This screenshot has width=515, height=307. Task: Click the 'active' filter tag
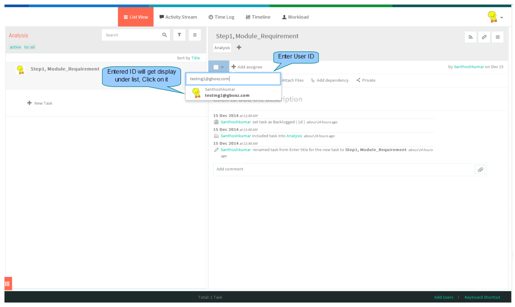coord(15,47)
